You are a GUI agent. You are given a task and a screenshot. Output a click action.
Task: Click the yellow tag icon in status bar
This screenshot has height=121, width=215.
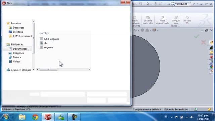(209, 109)
